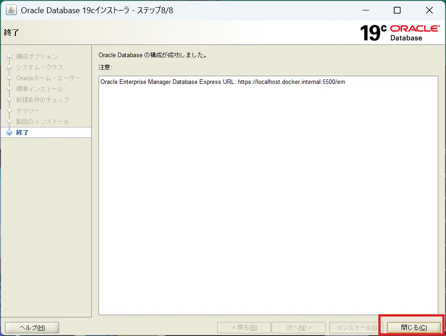The image size is (446, 336).
Task: Click the 注意: label above the notes box
Action: (x=105, y=67)
